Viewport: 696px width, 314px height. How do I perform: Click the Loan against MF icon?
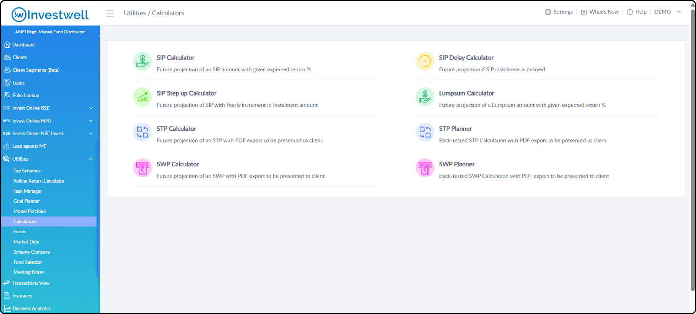click(7, 146)
